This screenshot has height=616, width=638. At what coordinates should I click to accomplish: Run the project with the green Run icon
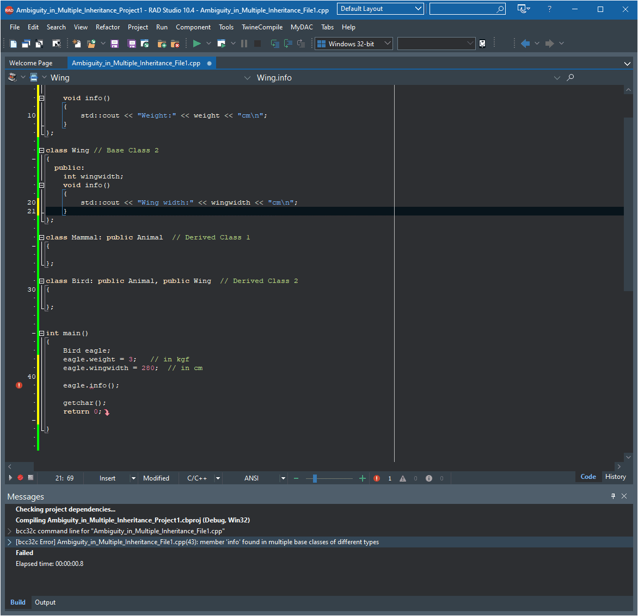(x=197, y=44)
